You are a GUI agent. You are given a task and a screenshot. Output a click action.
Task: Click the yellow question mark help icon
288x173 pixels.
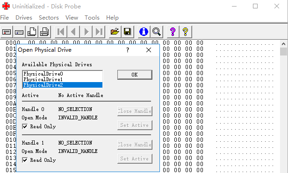pyautogui.click(x=186, y=32)
